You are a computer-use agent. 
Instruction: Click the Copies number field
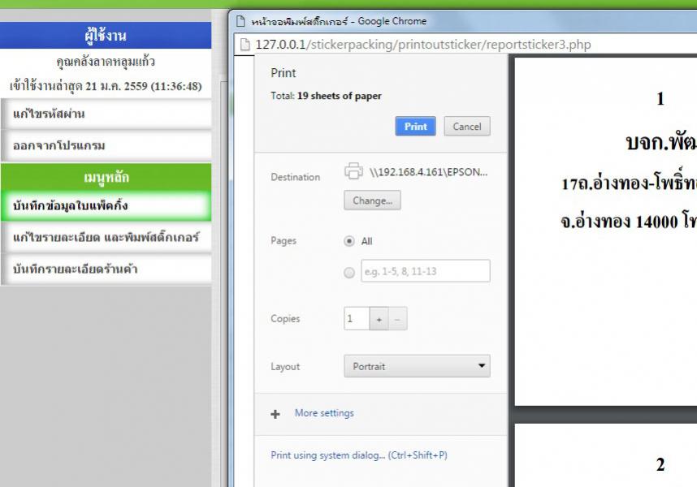(357, 318)
